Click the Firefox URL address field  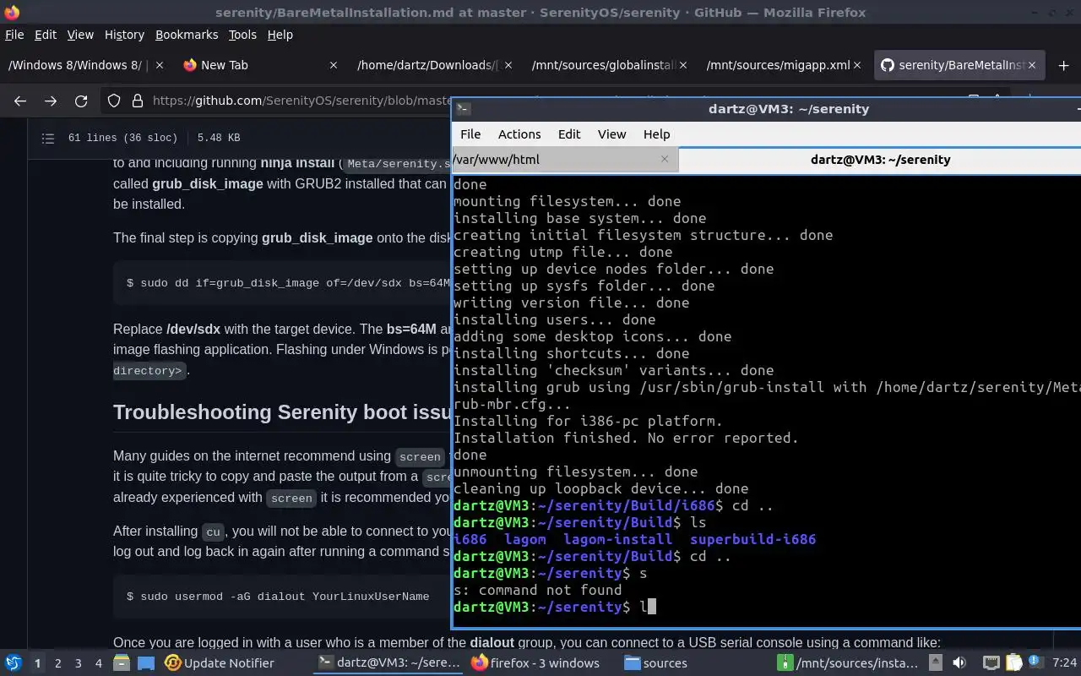(301, 101)
